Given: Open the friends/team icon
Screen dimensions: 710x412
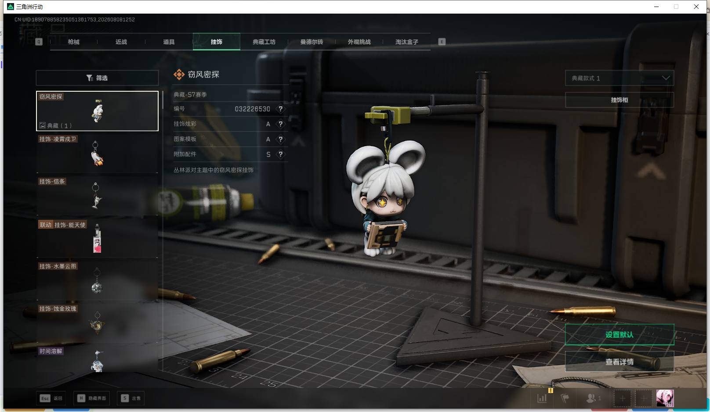Looking at the screenshot, I should pyautogui.click(x=594, y=398).
